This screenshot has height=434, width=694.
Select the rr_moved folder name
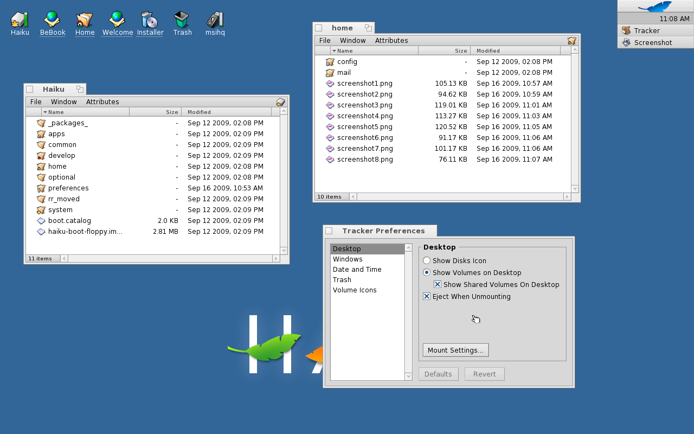click(x=64, y=199)
